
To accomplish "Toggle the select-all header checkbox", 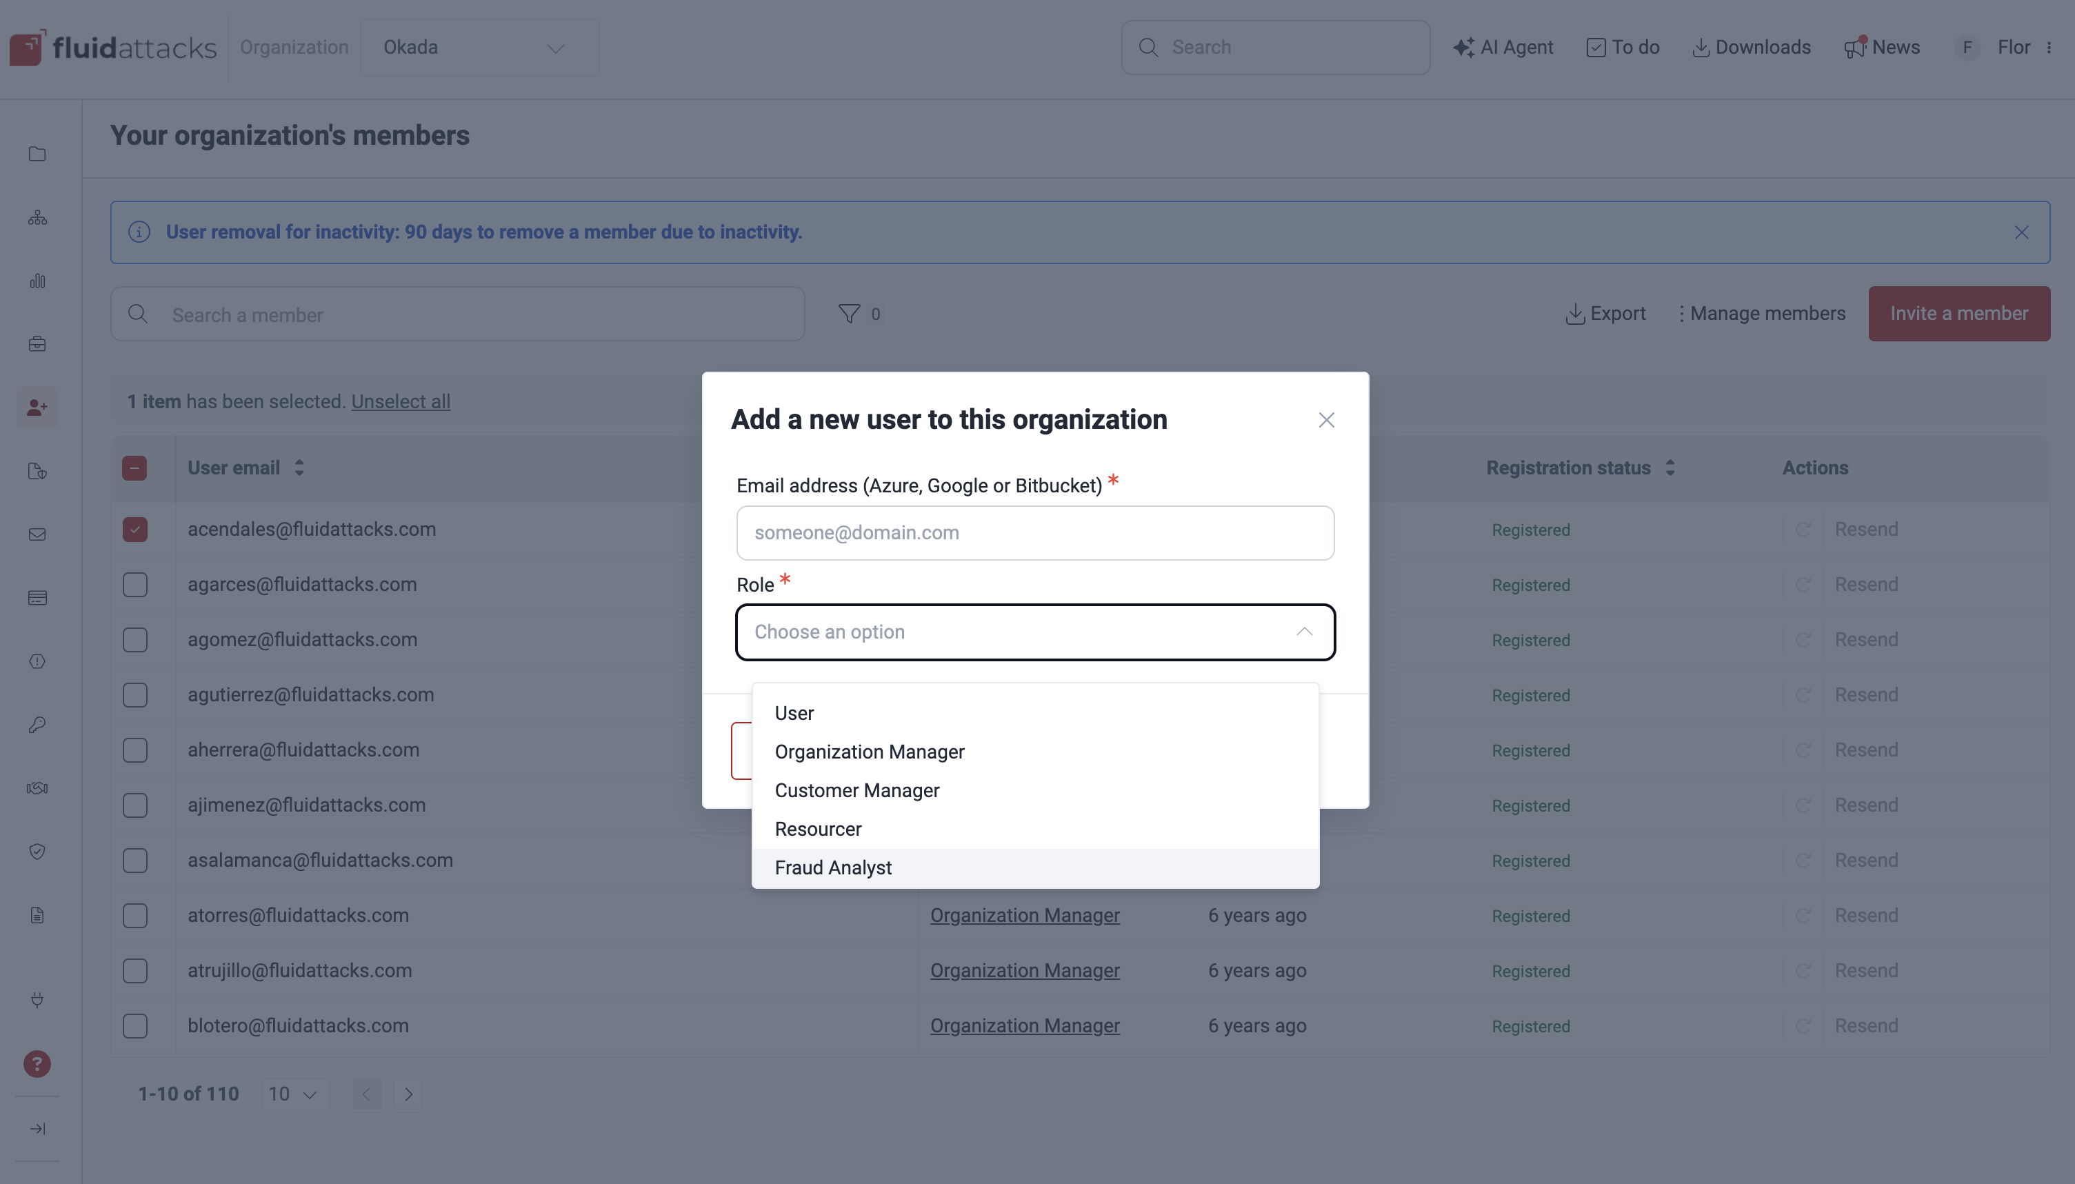I will tap(135, 468).
